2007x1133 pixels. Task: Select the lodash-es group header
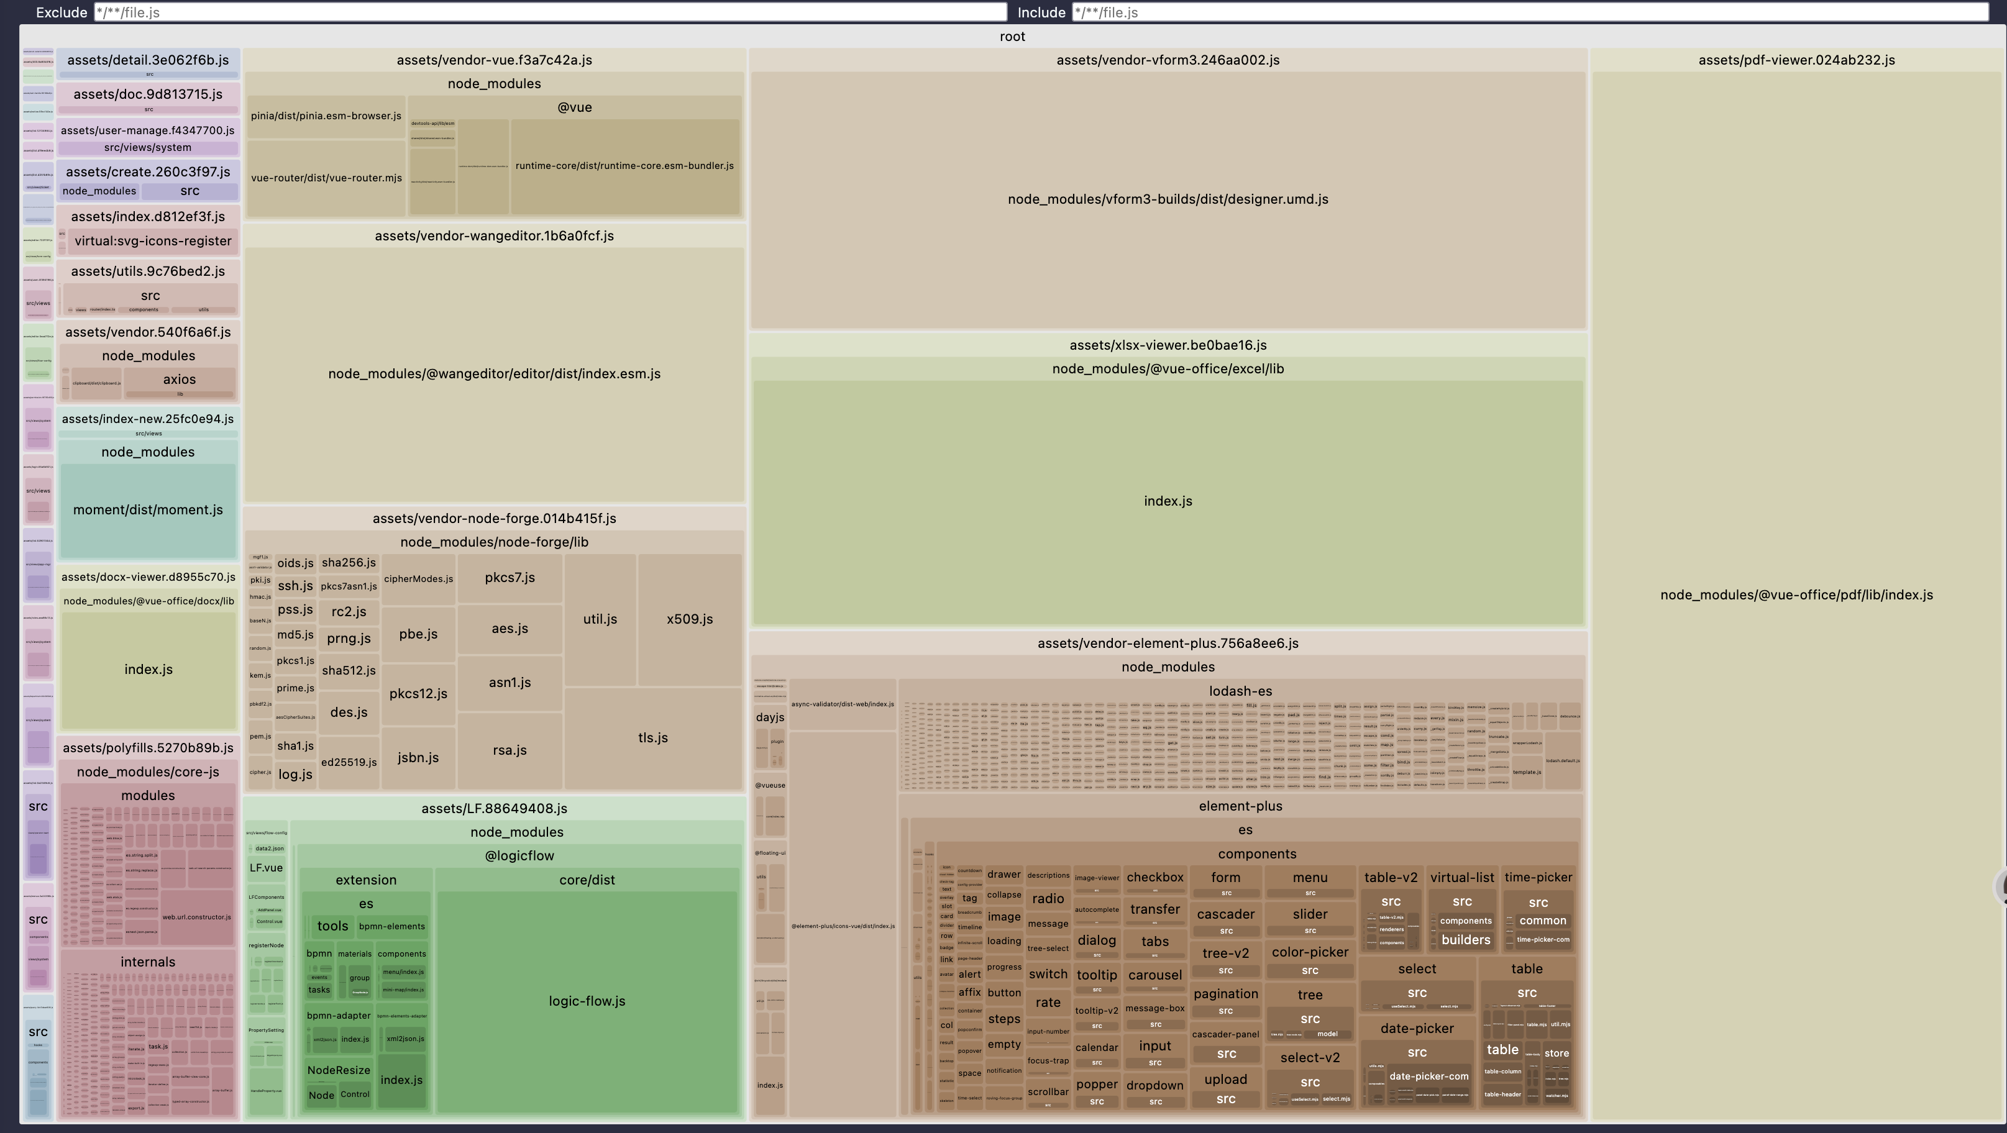[1240, 691]
